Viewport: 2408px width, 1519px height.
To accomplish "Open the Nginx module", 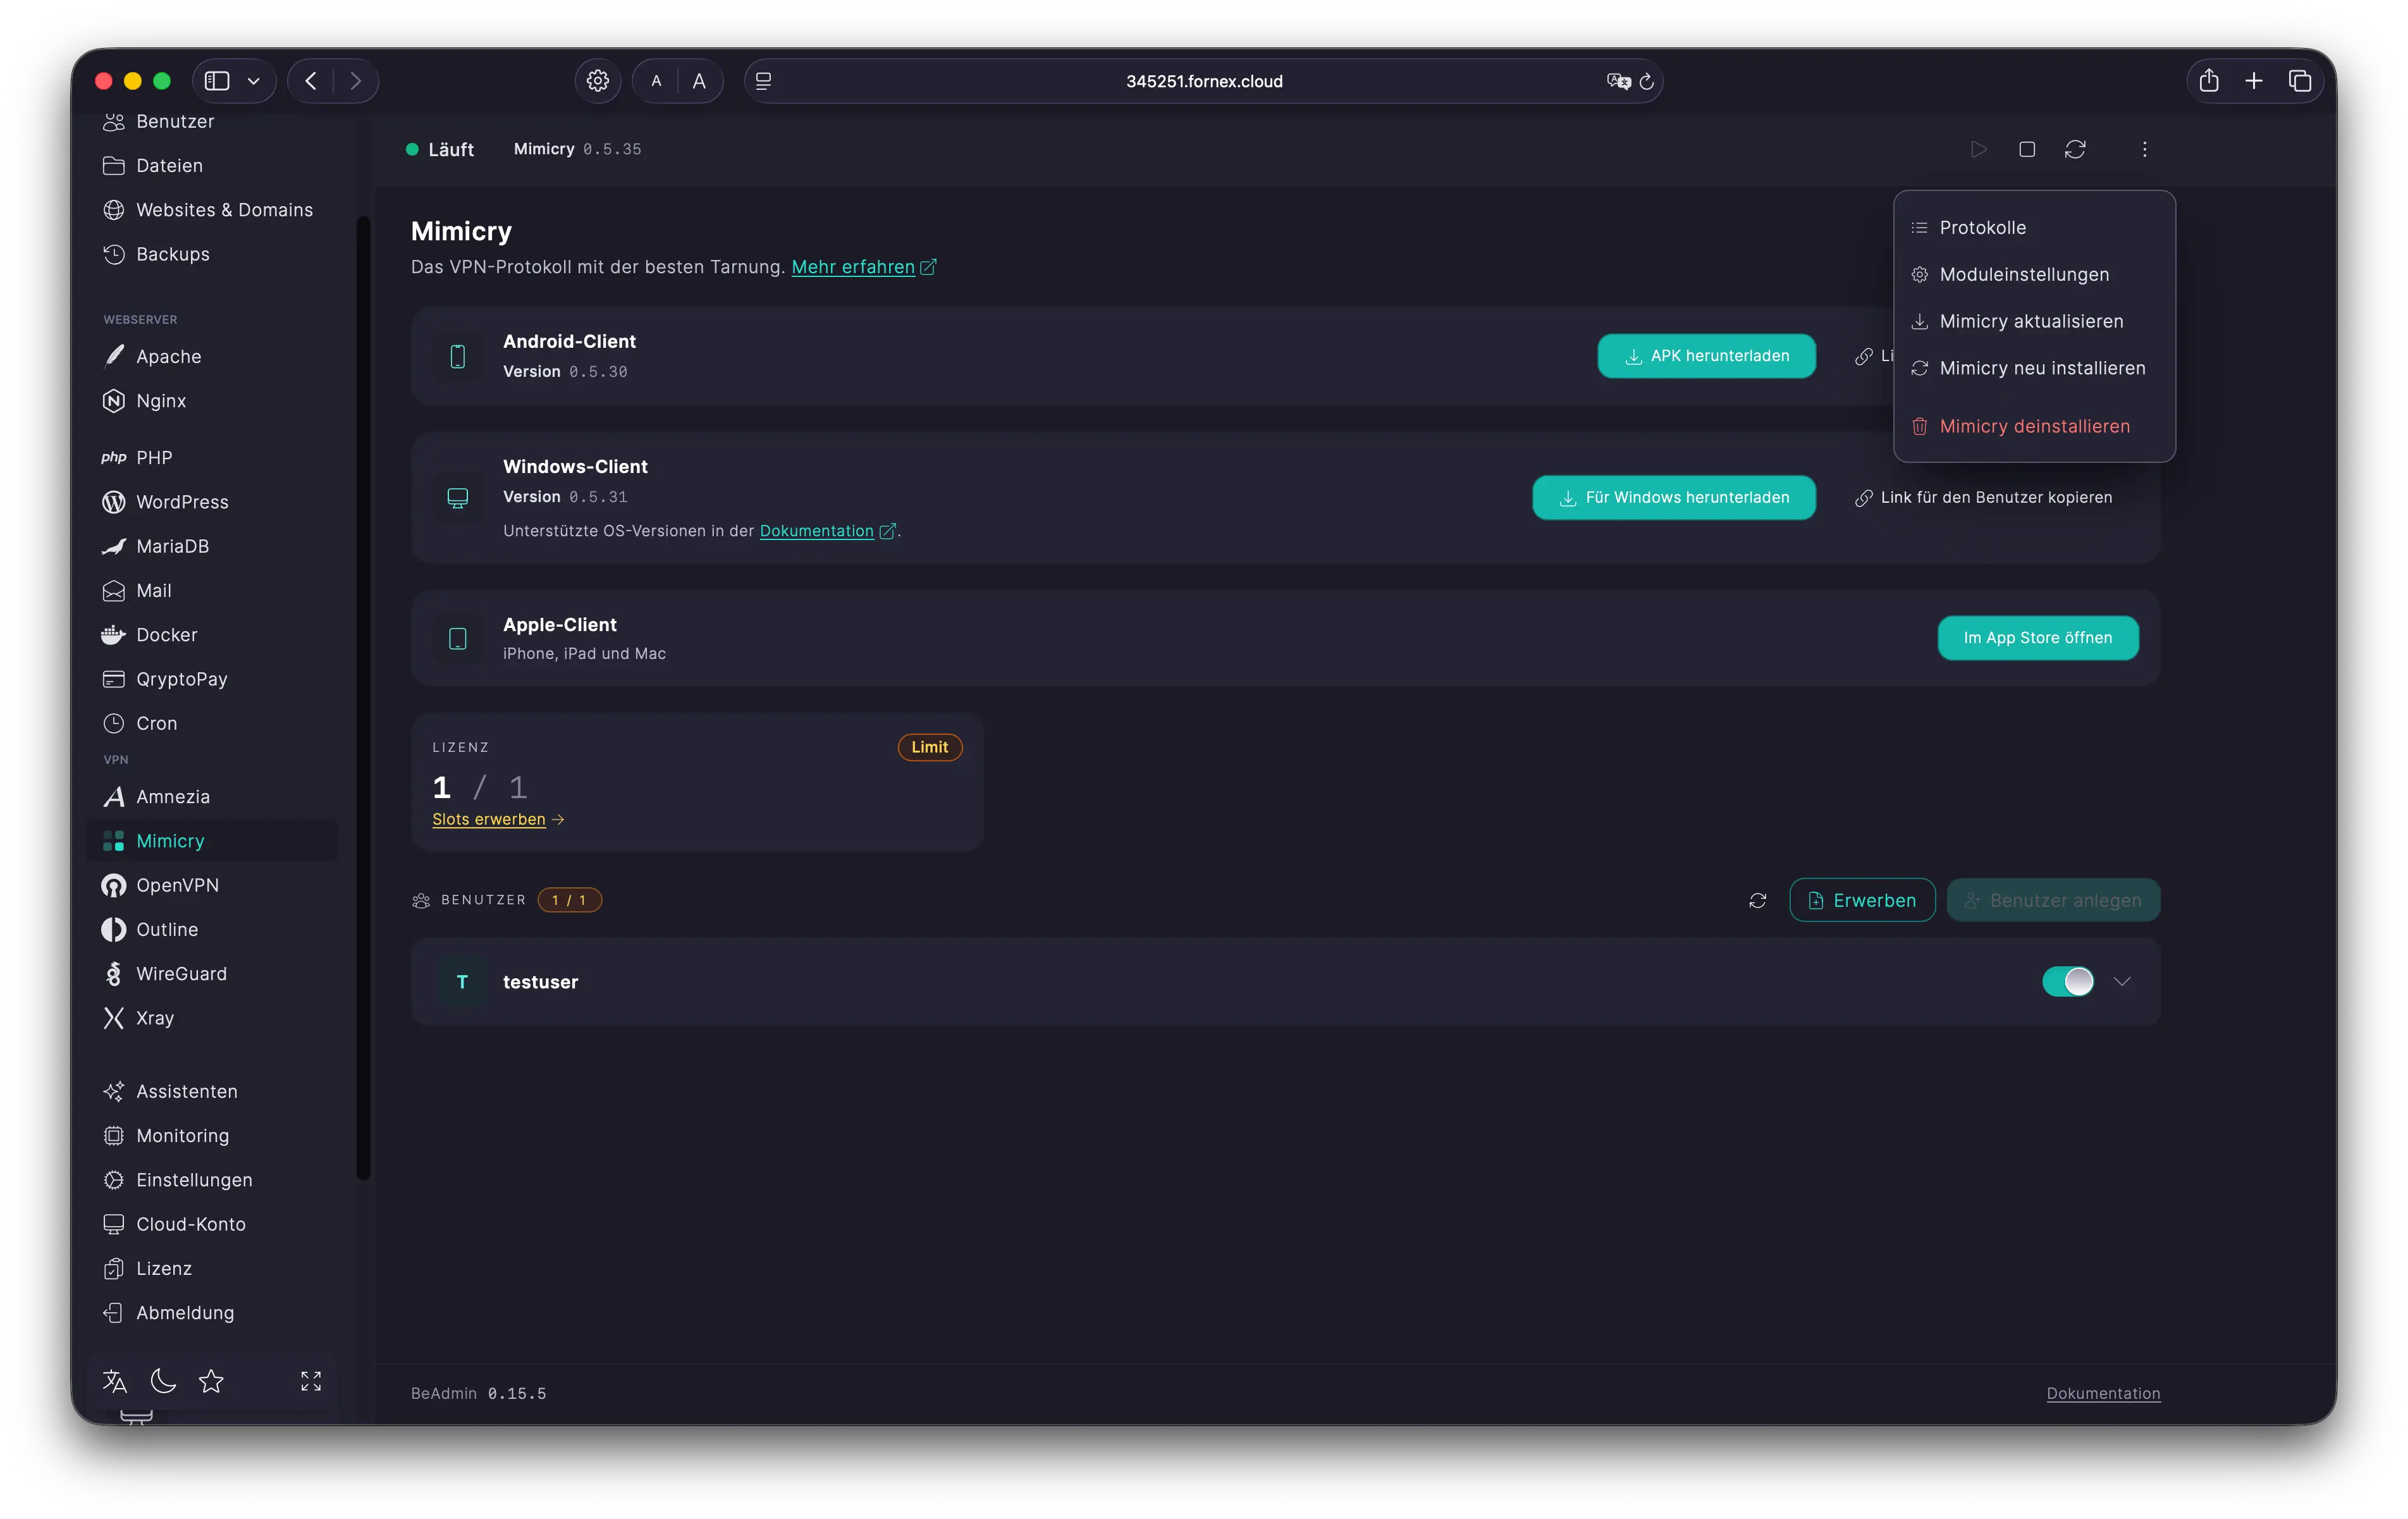I will coord(144,401).
